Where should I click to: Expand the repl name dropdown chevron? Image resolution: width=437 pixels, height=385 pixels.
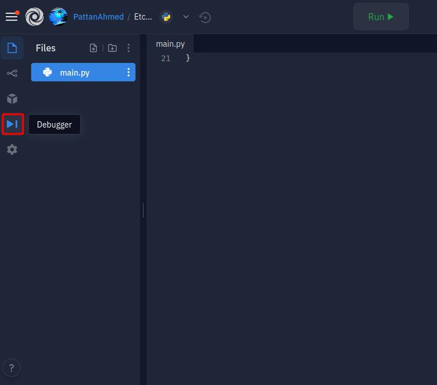tap(186, 17)
